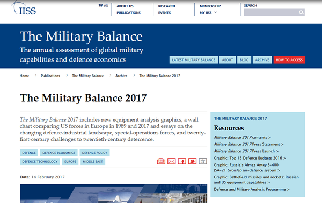Select the Defence Economics tag

[x=59, y=153]
